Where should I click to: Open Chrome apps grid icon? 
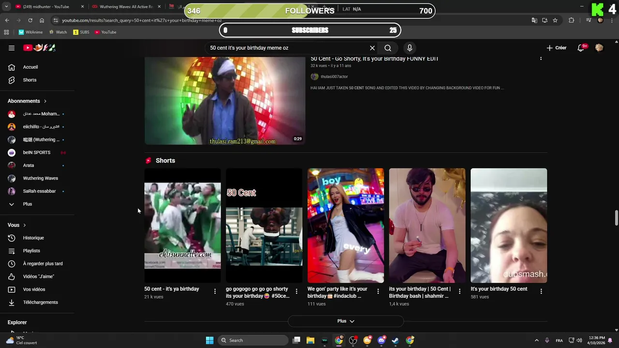point(6,32)
